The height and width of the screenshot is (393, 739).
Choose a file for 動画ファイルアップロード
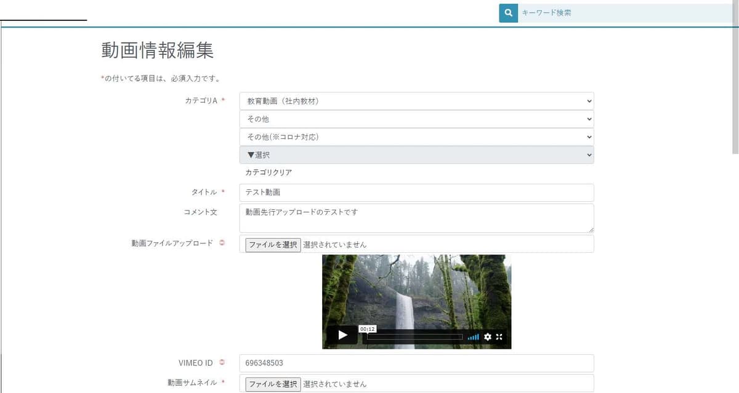click(x=273, y=245)
